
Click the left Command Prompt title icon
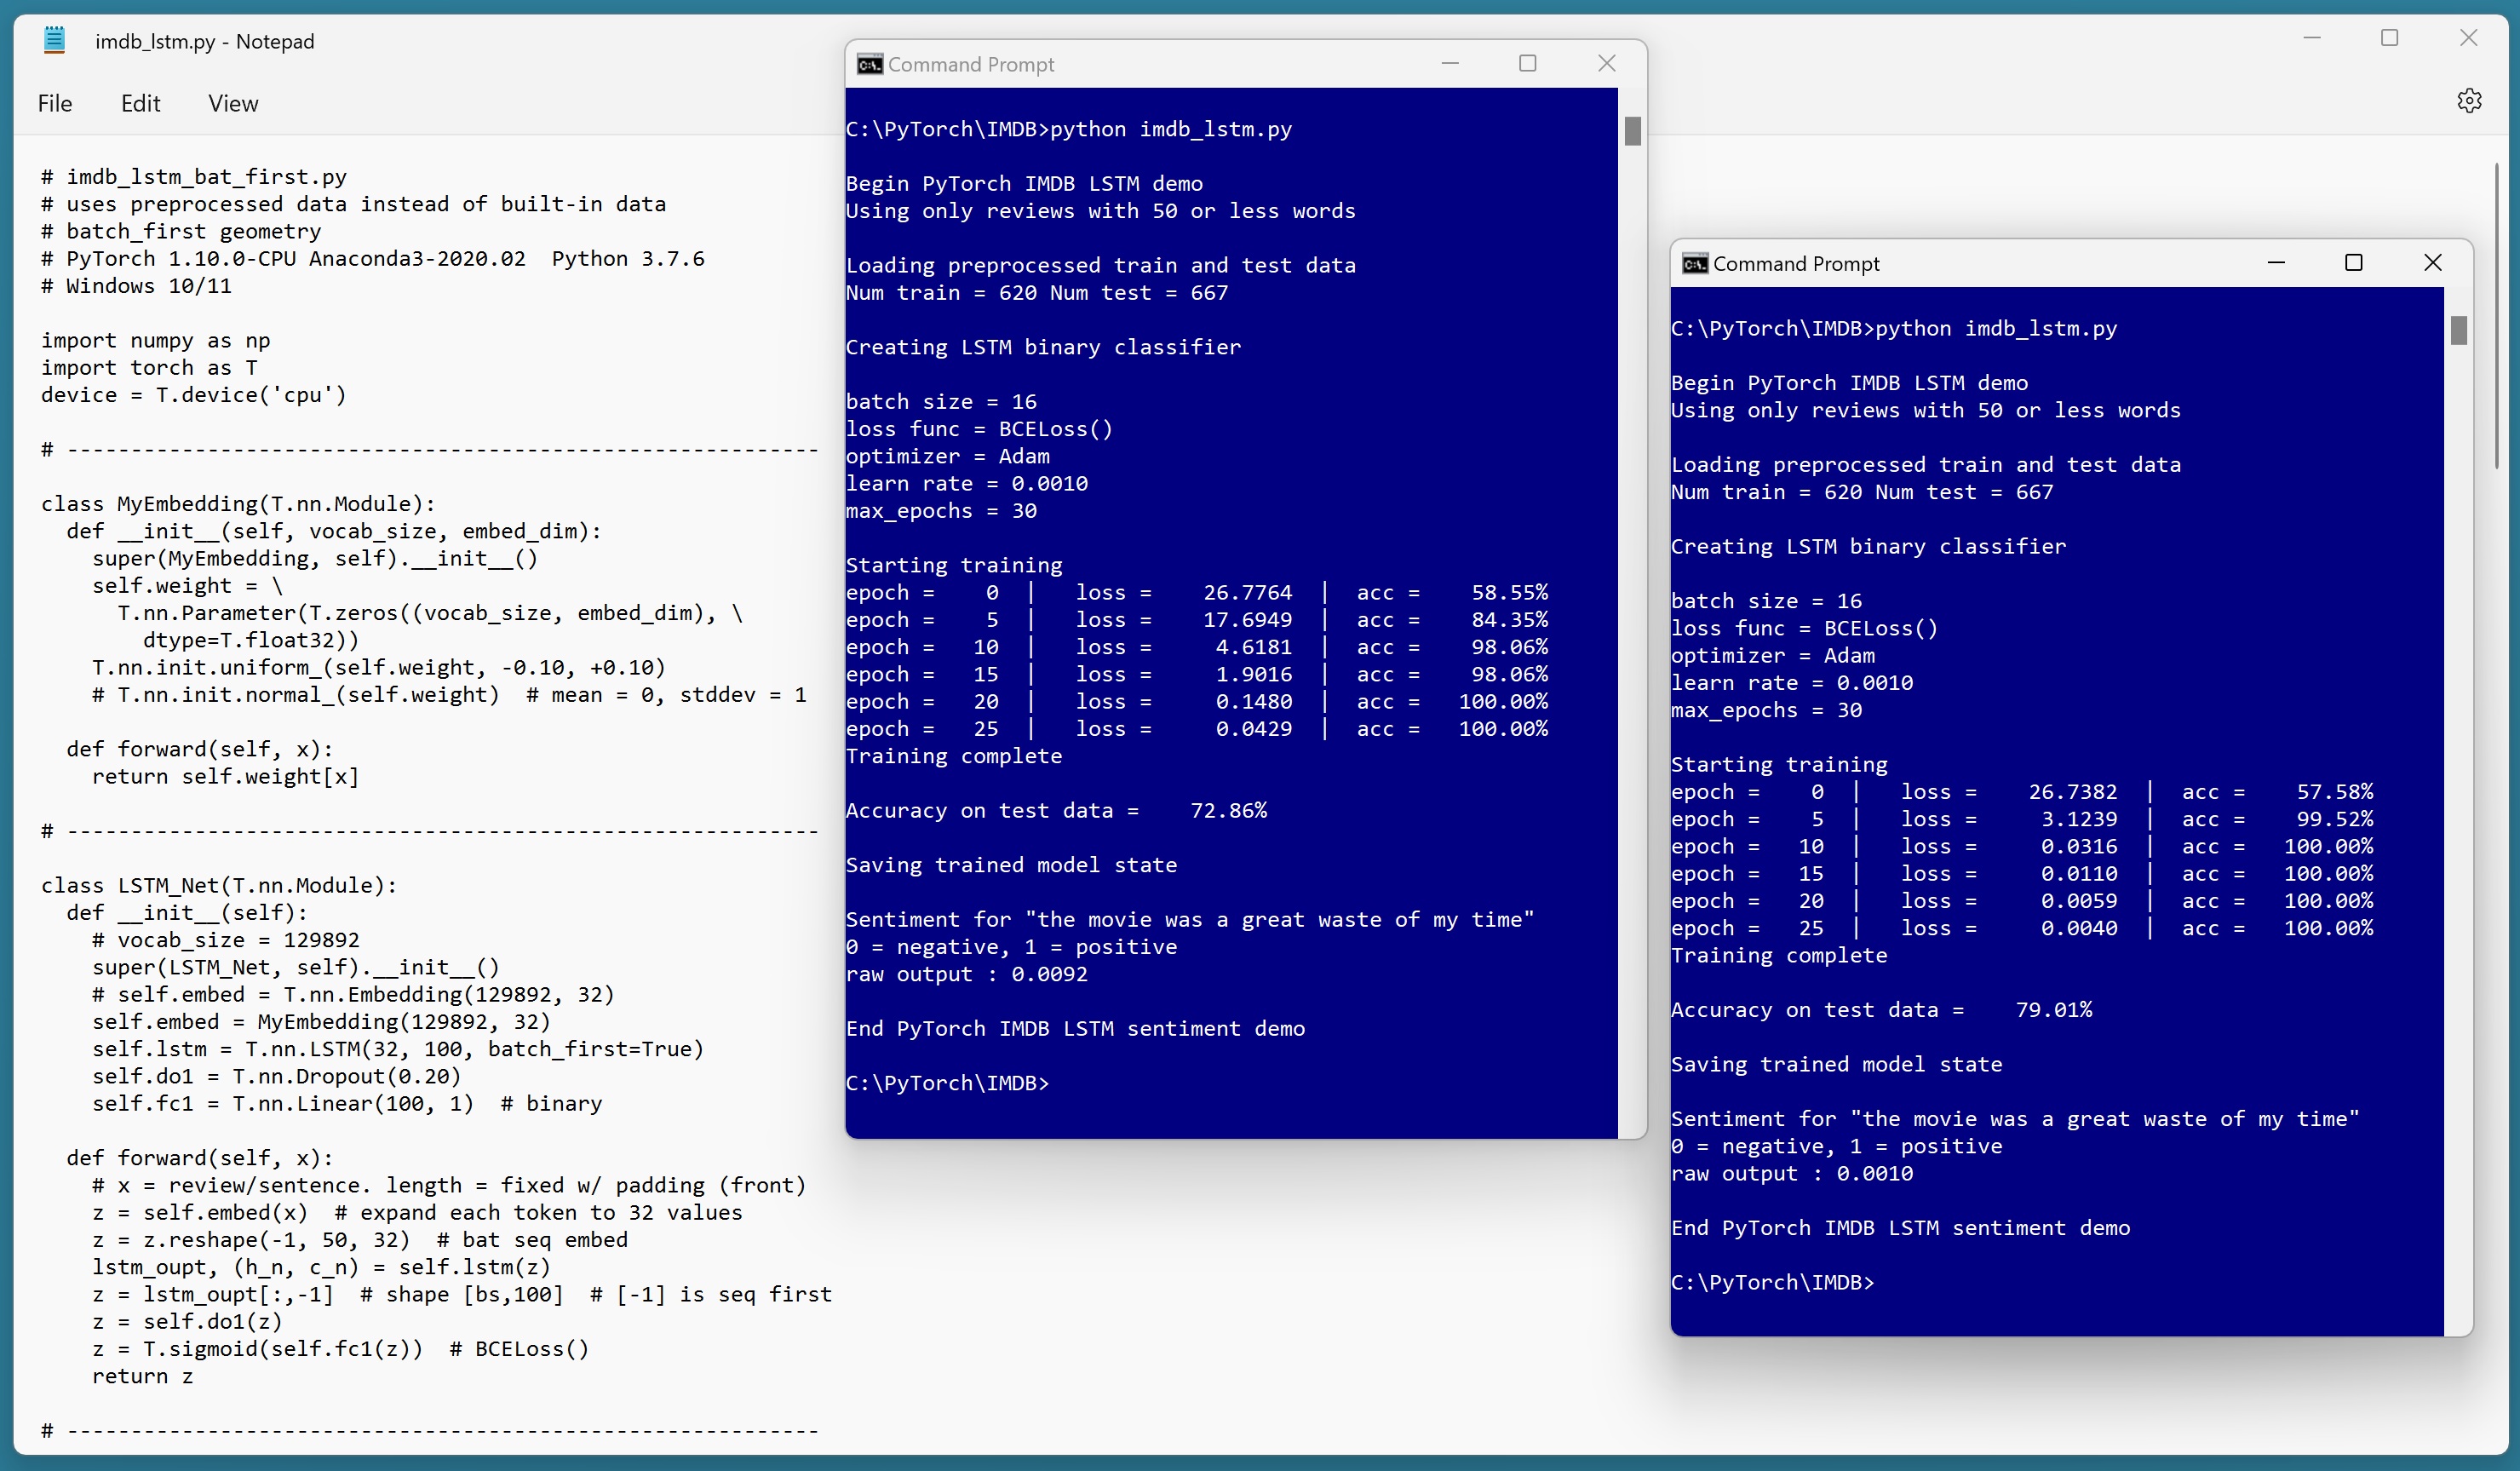(869, 65)
